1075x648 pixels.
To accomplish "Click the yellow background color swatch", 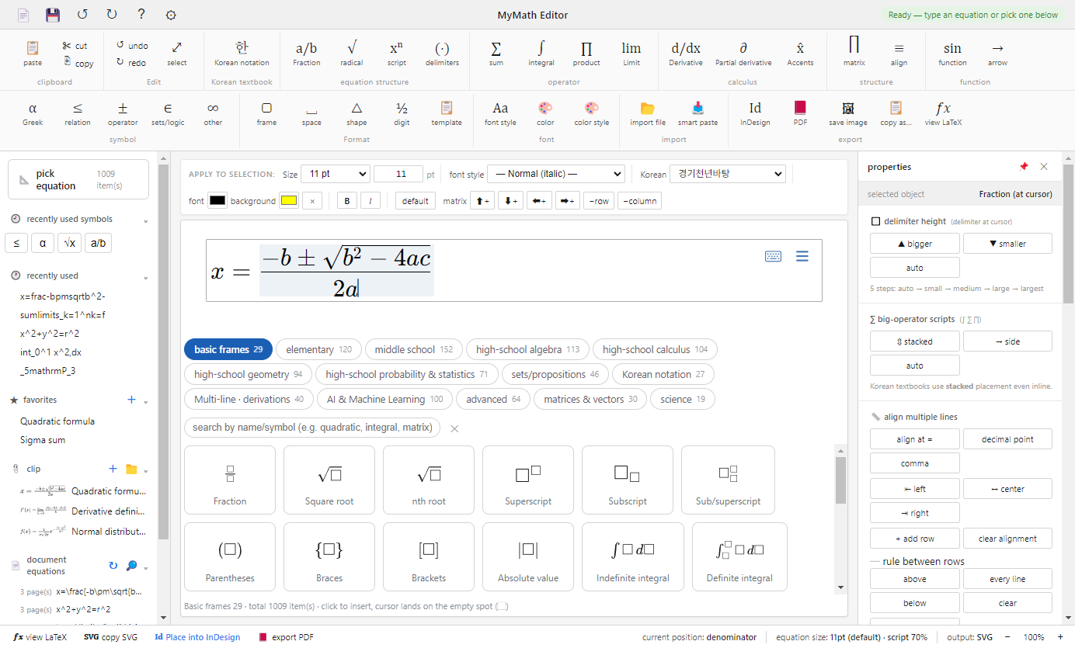I will click(289, 201).
